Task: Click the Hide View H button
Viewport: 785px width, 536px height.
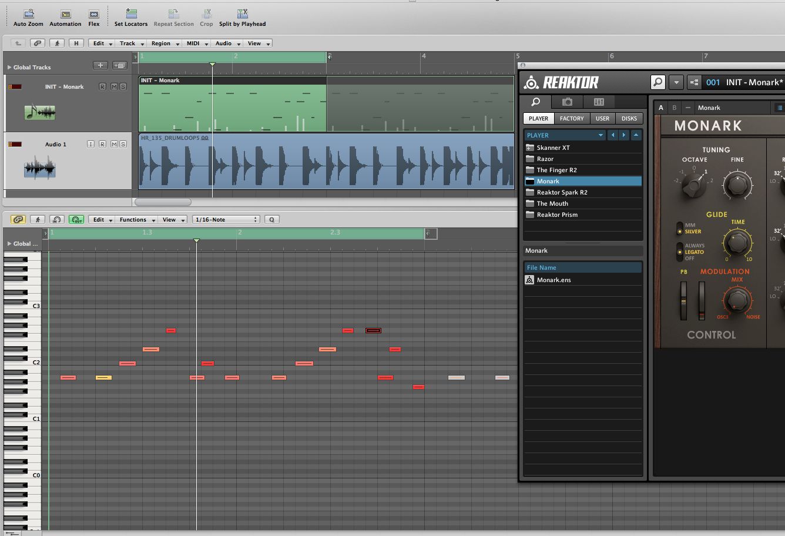Action: [76, 43]
